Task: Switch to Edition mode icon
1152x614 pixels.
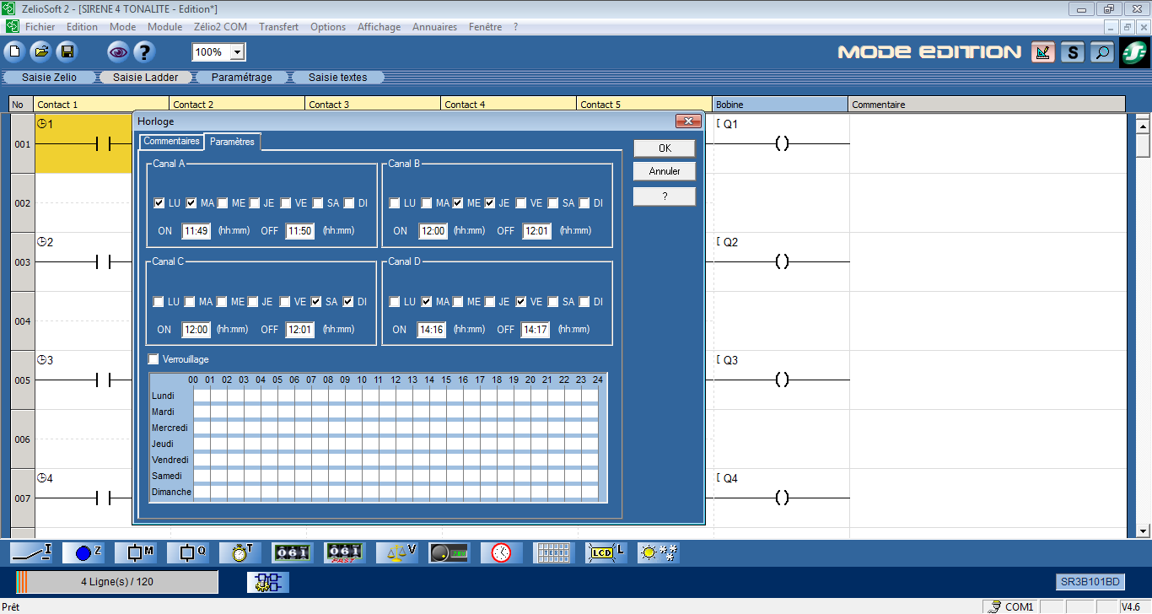Action: [x=1043, y=52]
